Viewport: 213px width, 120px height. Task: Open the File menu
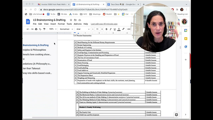[35, 24]
